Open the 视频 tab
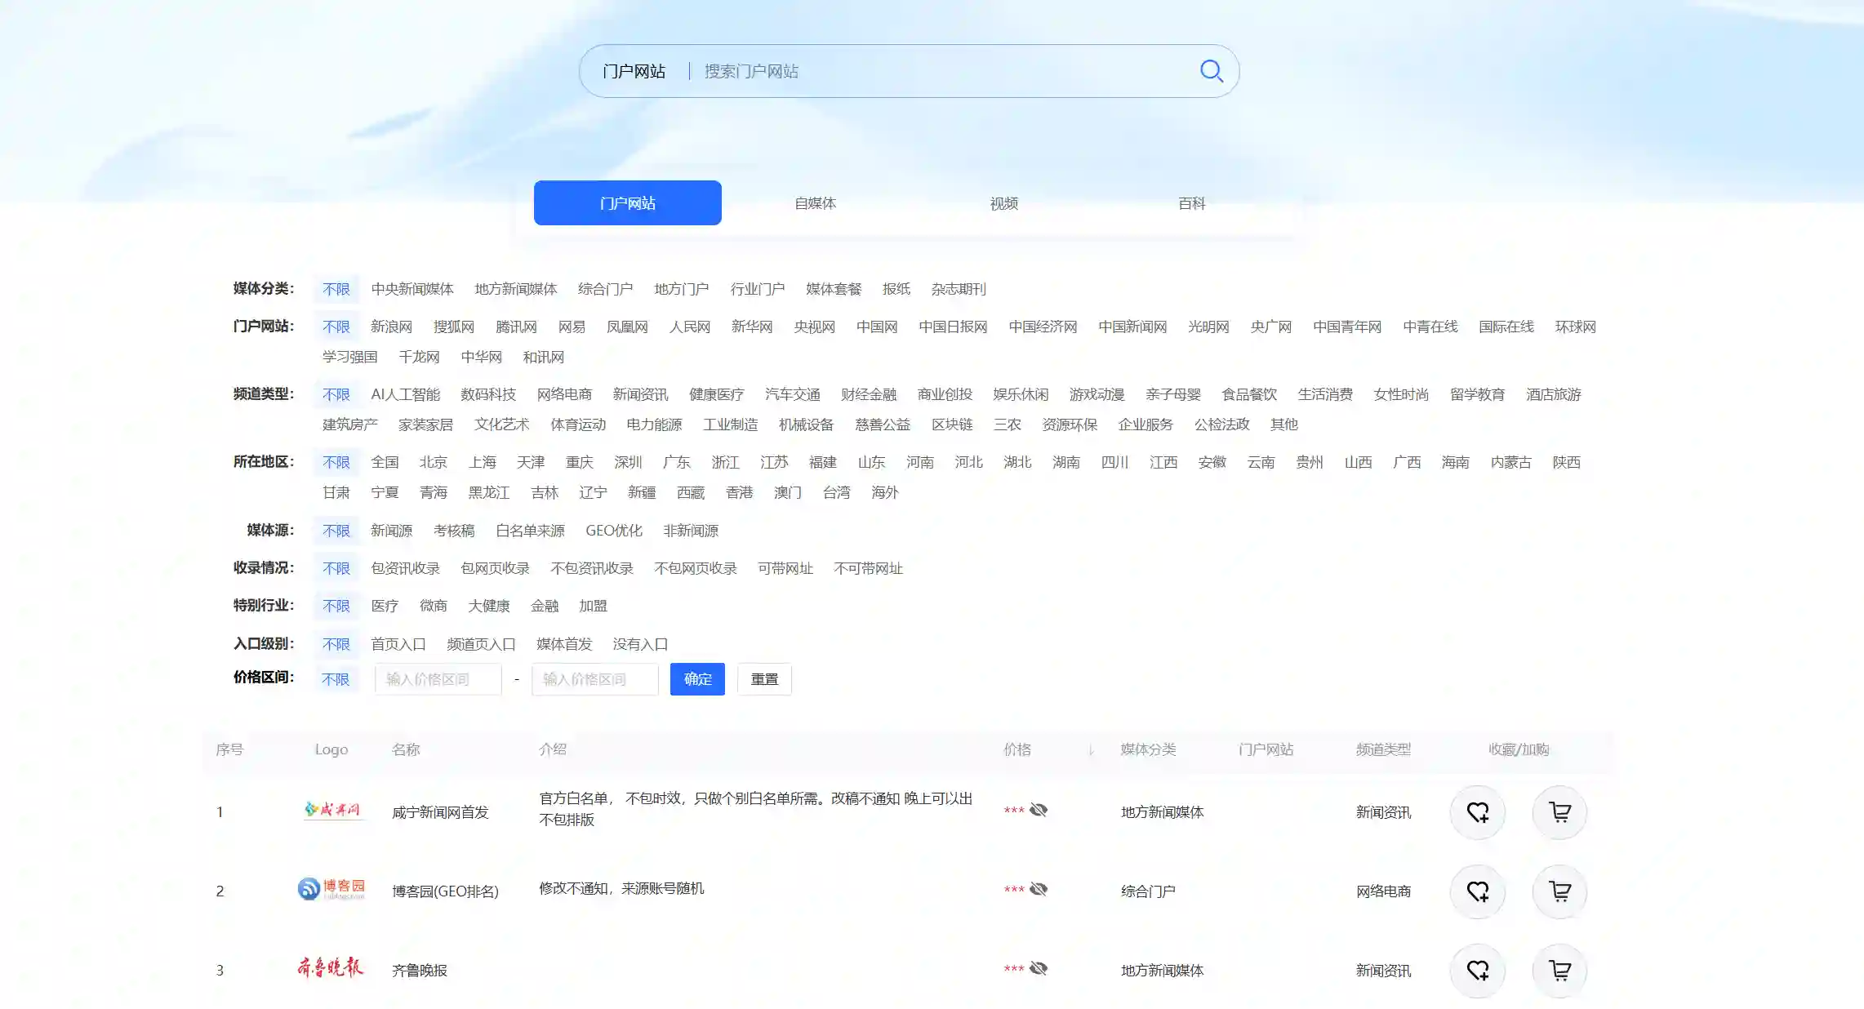Viewport: 1864px width, 1009px height. pyautogui.click(x=1003, y=203)
